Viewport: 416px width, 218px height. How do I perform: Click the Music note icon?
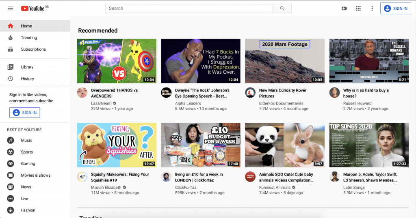click(x=10, y=140)
